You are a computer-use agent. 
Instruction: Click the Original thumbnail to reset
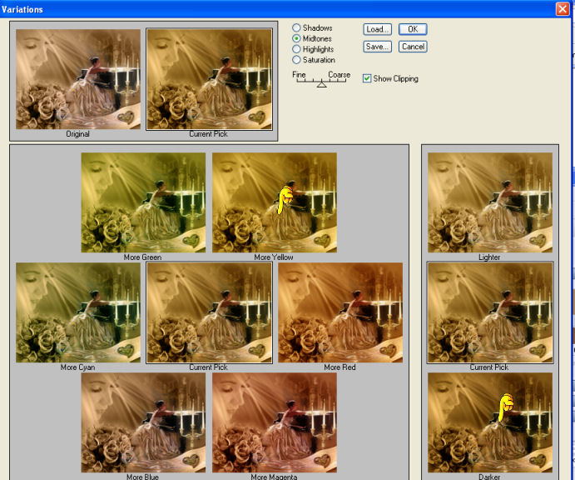click(x=78, y=79)
